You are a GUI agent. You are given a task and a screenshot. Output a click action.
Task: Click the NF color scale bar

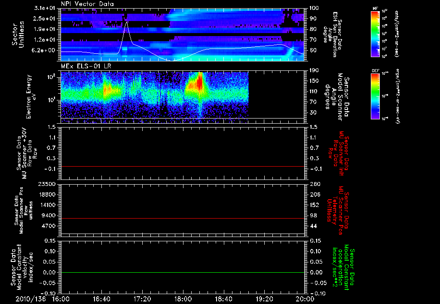(x=375, y=33)
